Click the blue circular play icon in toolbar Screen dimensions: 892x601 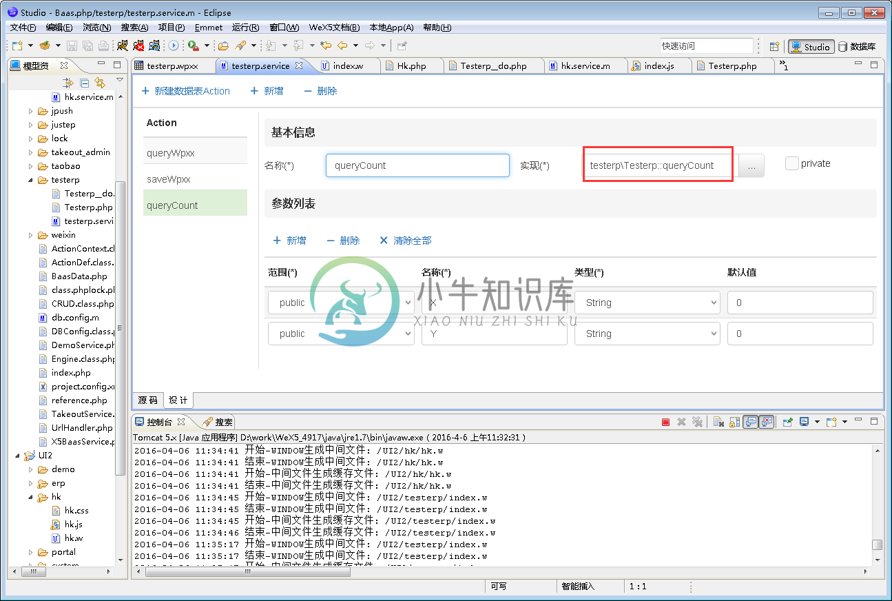coord(174,45)
